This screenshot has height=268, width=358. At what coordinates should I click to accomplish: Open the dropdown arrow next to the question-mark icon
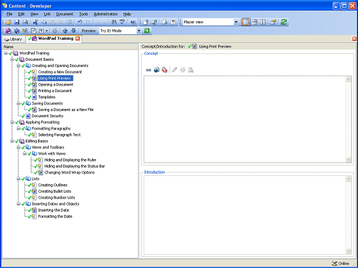46,31
